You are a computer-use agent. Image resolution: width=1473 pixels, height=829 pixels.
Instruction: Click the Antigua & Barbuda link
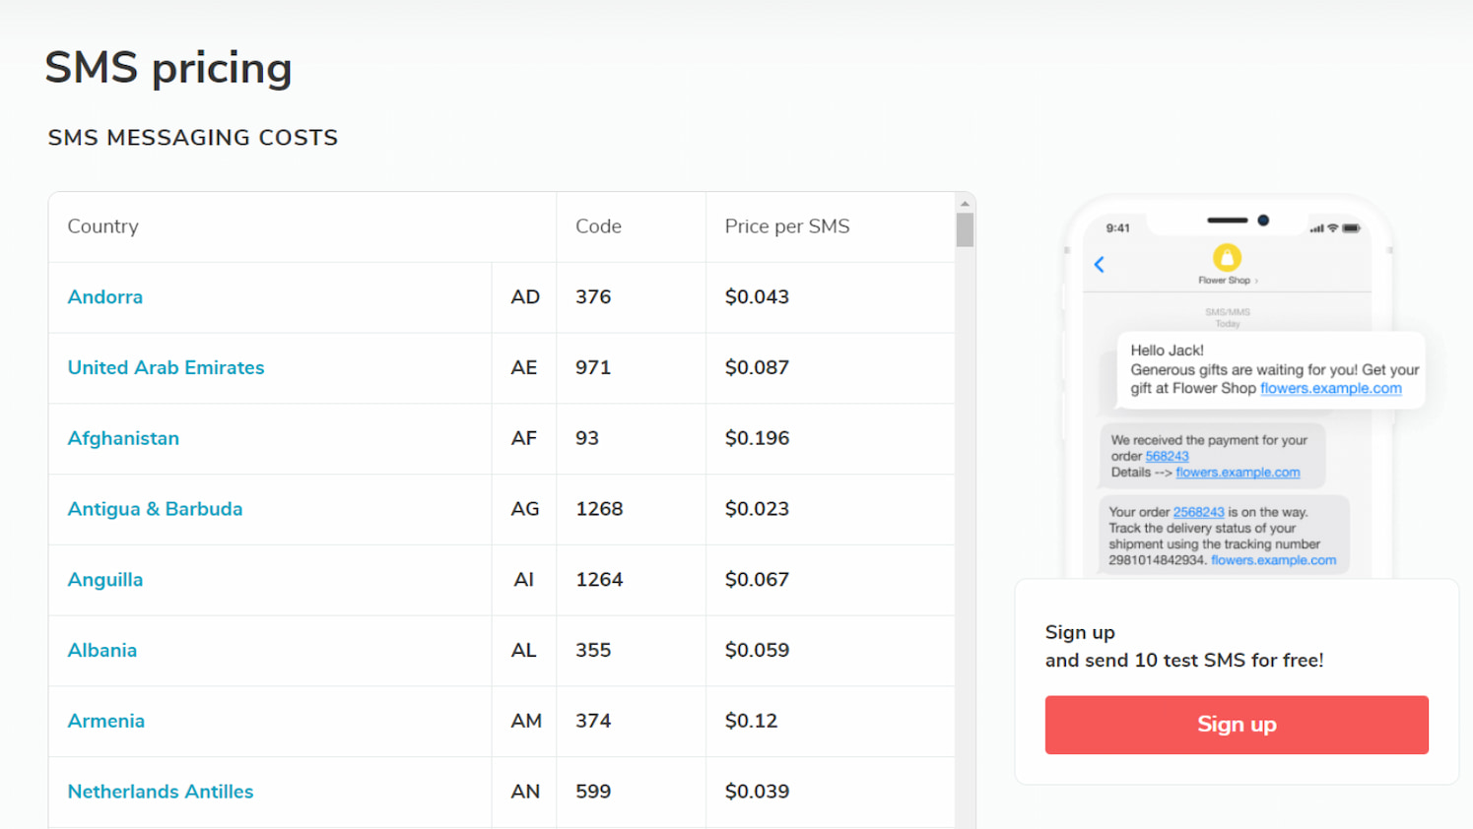tap(155, 509)
